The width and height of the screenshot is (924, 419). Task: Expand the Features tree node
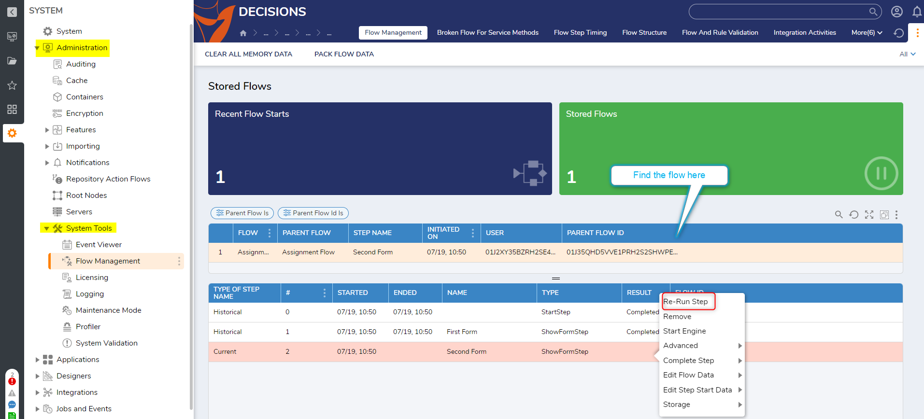point(47,130)
